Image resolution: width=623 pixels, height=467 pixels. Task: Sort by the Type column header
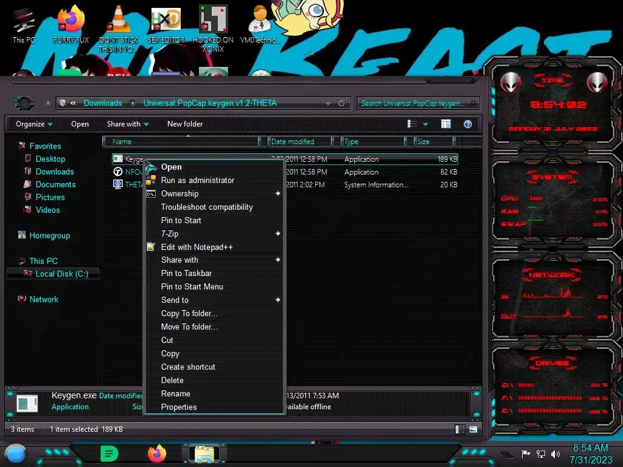pyautogui.click(x=373, y=141)
